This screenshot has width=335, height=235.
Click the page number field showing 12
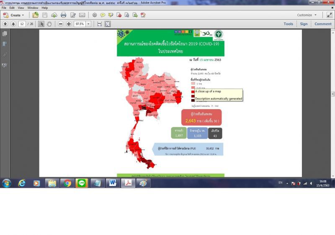pos(22,24)
